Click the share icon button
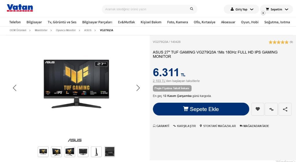 click(285, 109)
